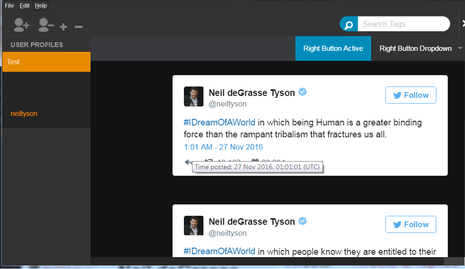
Task: Open #IDreamOfAWorld hashtag in first tweet
Action: click(220, 123)
